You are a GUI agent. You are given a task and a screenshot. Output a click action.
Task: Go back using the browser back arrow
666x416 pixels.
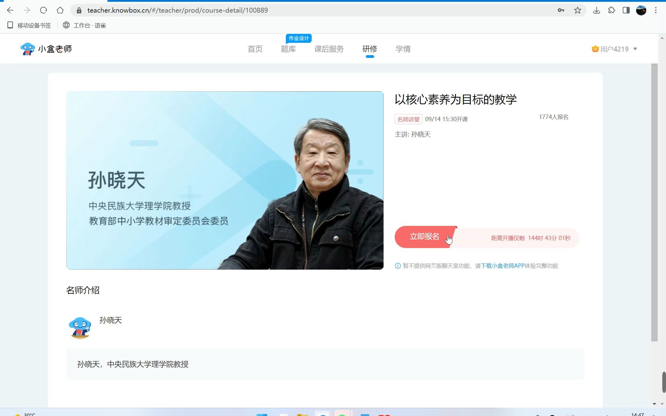click(10, 10)
